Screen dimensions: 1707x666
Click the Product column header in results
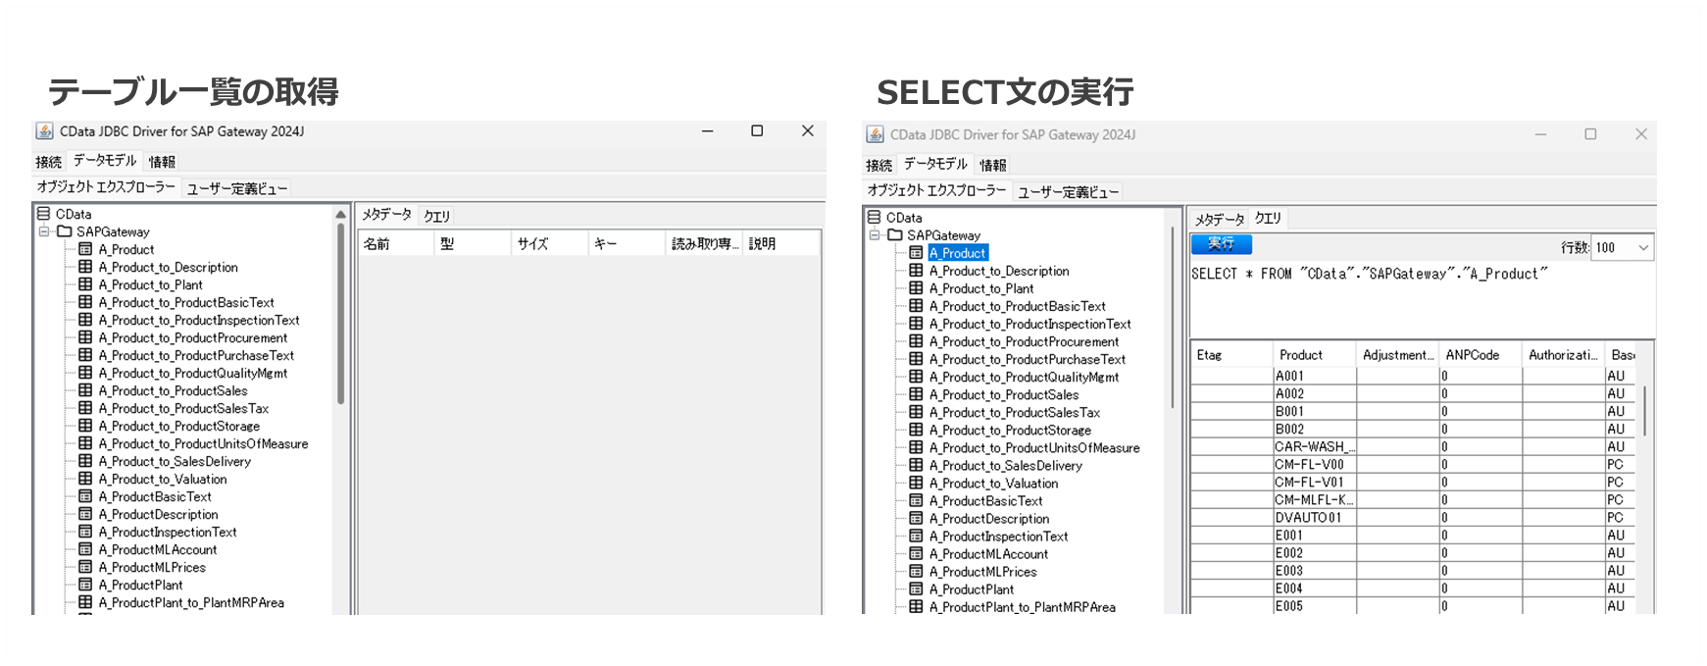1314,355
